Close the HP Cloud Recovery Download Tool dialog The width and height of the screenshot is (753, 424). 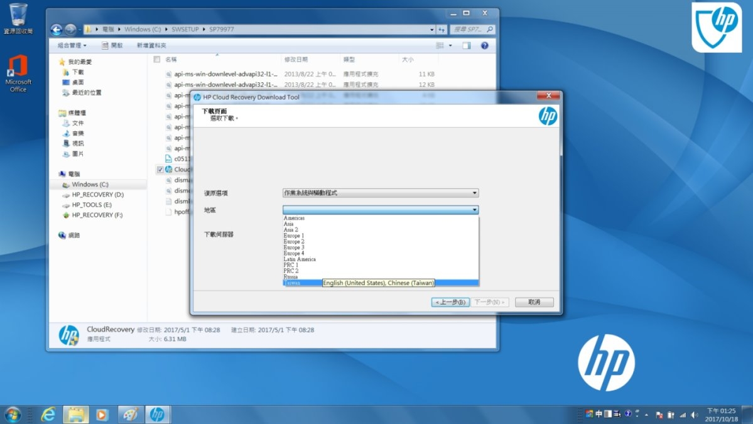tap(548, 95)
